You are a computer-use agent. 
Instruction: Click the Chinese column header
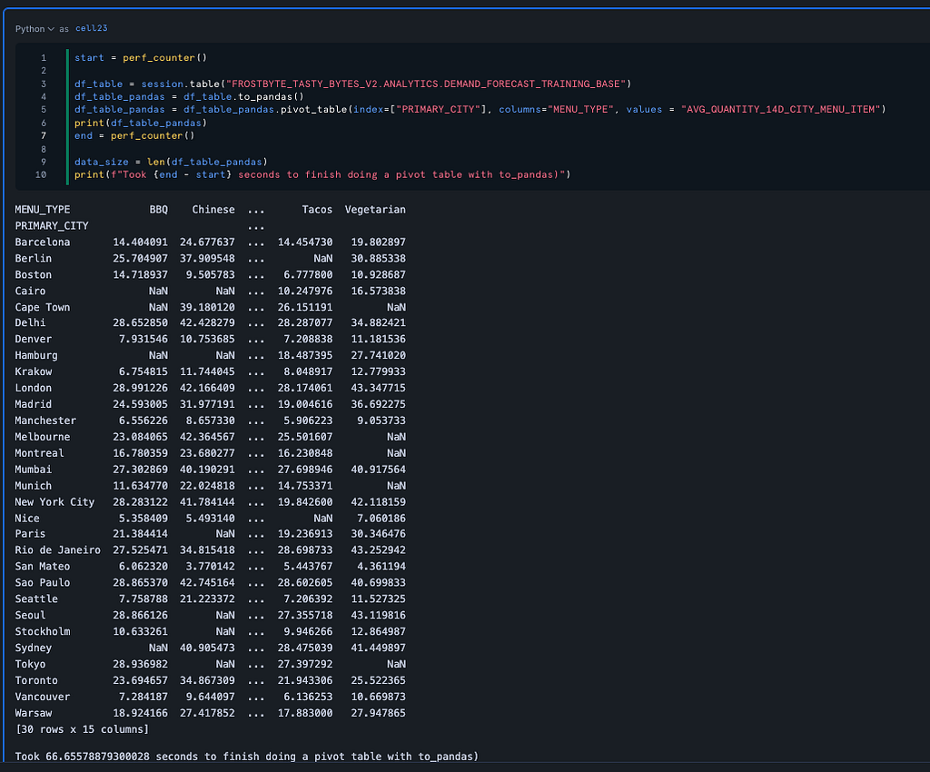pyautogui.click(x=213, y=209)
